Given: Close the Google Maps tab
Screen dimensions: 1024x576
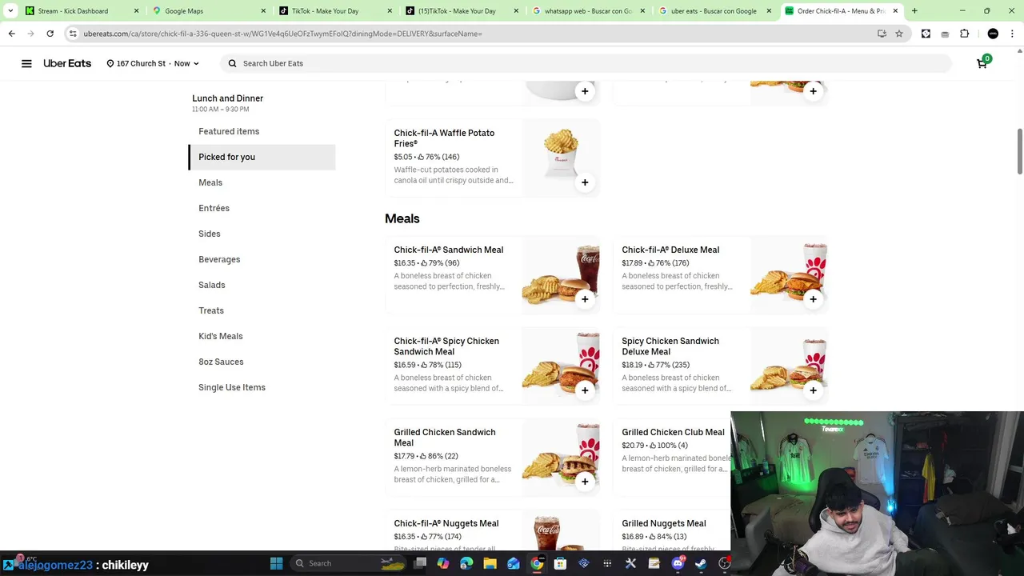Looking at the screenshot, I should 262,11.
